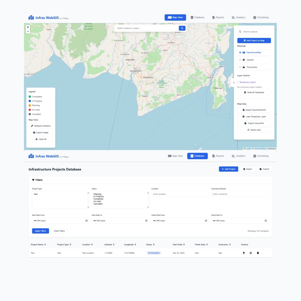Click the Export Image camera icon
Screen dimensions: 301x301
coord(34,132)
